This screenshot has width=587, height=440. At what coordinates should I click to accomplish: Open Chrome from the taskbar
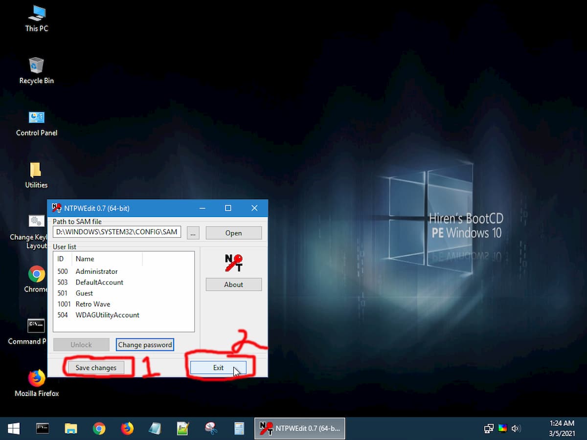click(99, 429)
